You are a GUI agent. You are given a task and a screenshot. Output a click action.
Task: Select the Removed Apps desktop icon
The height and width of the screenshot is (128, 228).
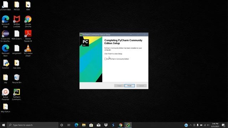coord(5,50)
